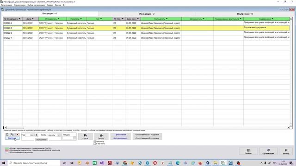Open the Дата Исх. column filter arrow
The width and height of the screenshot is (296, 166).
pyautogui.click(x=138, y=19)
